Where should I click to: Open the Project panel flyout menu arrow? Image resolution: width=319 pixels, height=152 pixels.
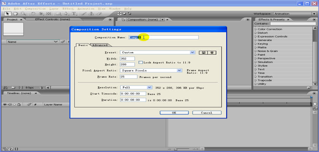pos(110,19)
